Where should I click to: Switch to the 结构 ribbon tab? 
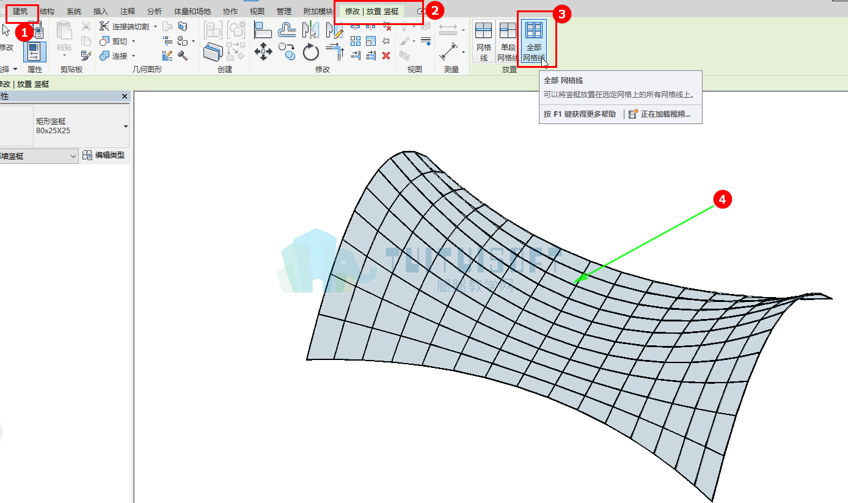point(47,12)
